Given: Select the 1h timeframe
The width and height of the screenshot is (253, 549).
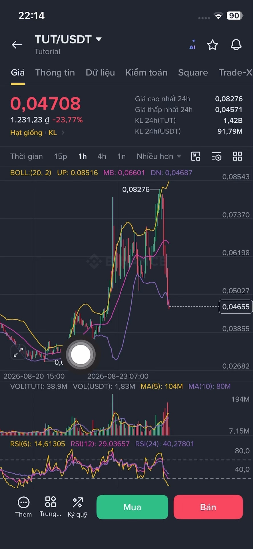Looking at the screenshot, I should (83, 156).
